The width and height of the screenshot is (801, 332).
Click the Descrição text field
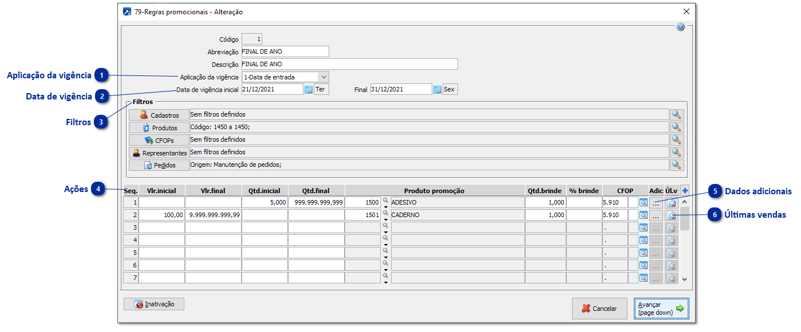click(349, 64)
